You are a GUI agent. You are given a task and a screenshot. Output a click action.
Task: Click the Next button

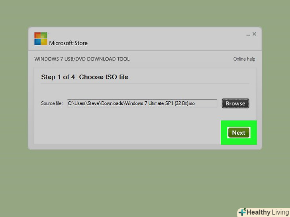[239, 132]
